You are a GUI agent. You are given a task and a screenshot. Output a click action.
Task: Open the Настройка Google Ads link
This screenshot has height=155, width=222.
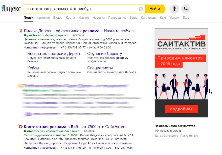point(78,143)
